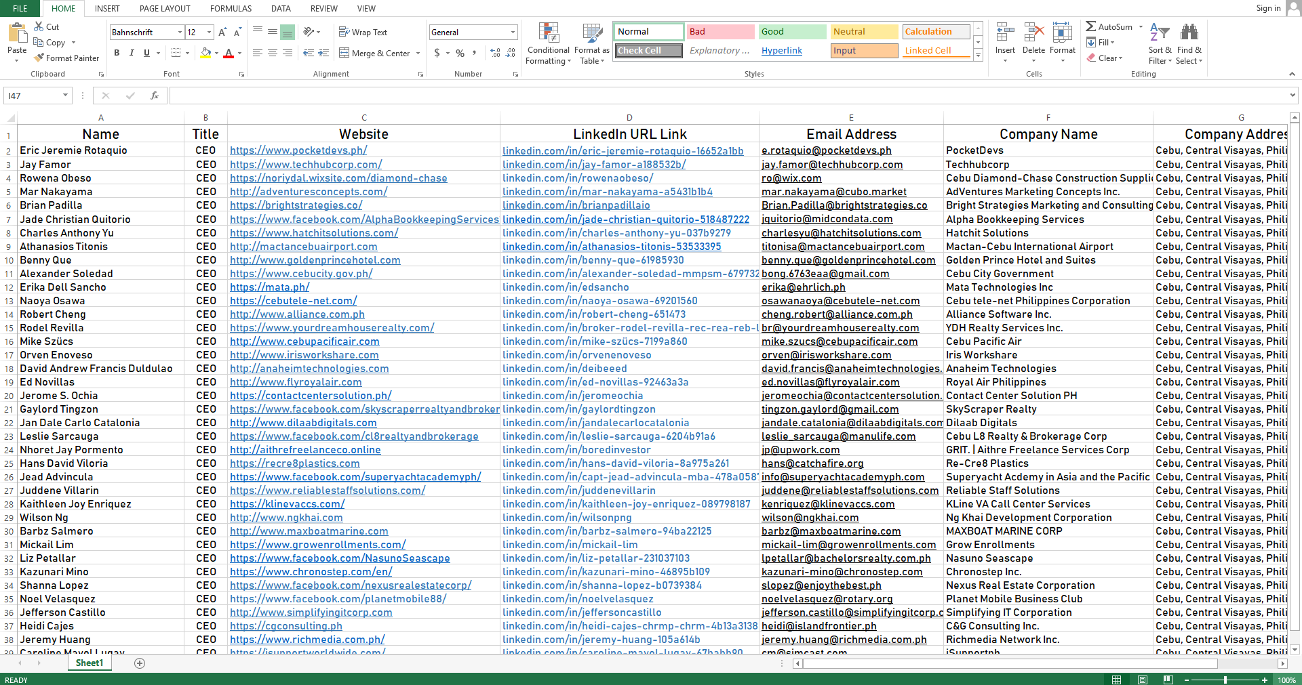Decrease font size with the smaller A icon
Screen dimensions: 1302x685
[x=237, y=32]
